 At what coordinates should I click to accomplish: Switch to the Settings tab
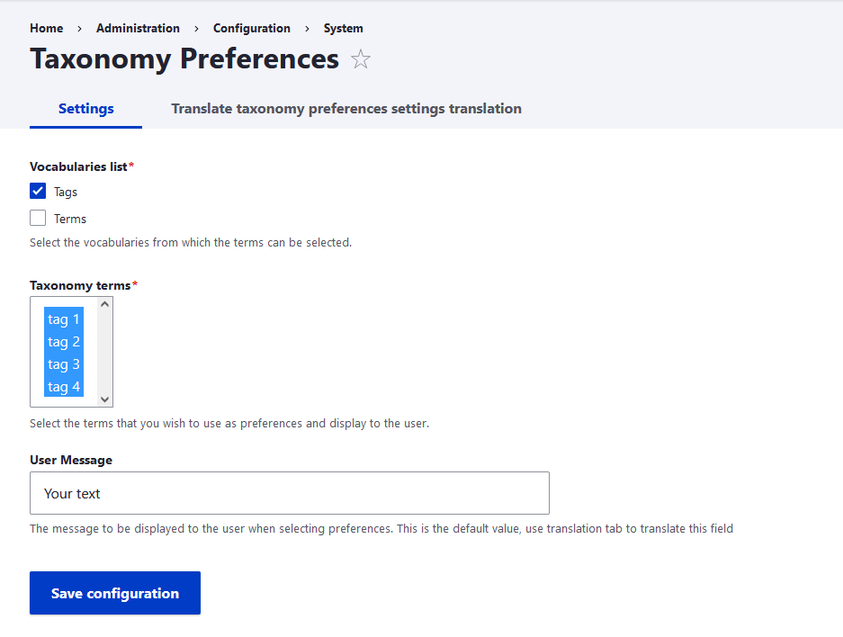click(86, 109)
